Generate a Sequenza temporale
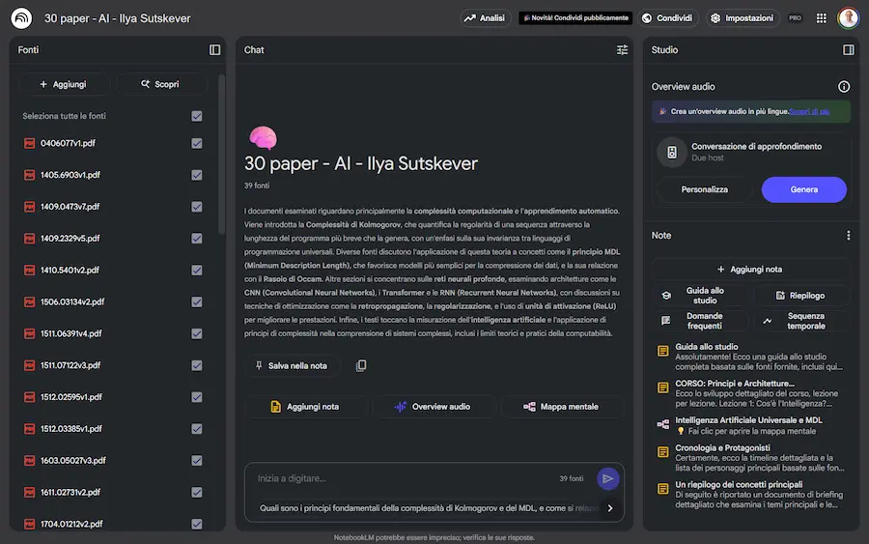The height and width of the screenshot is (544, 869). [x=800, y=321]
